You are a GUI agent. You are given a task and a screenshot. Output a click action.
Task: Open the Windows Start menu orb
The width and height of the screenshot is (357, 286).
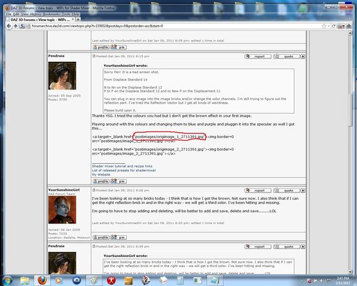pyautogui.click(x=8, y=280)
